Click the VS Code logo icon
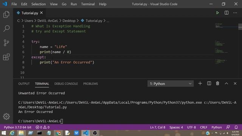 click(x=5, y=4)
